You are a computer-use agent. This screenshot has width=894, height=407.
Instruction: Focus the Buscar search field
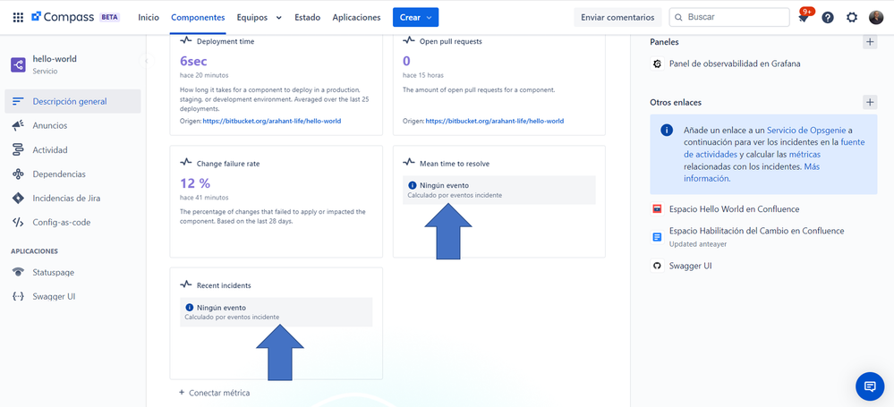[728, 17]
